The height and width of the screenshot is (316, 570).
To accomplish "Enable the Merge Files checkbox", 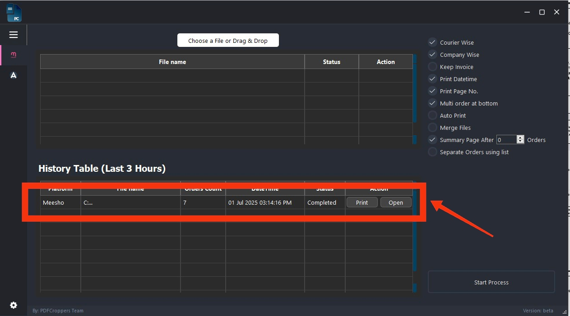I will point(432,128).
